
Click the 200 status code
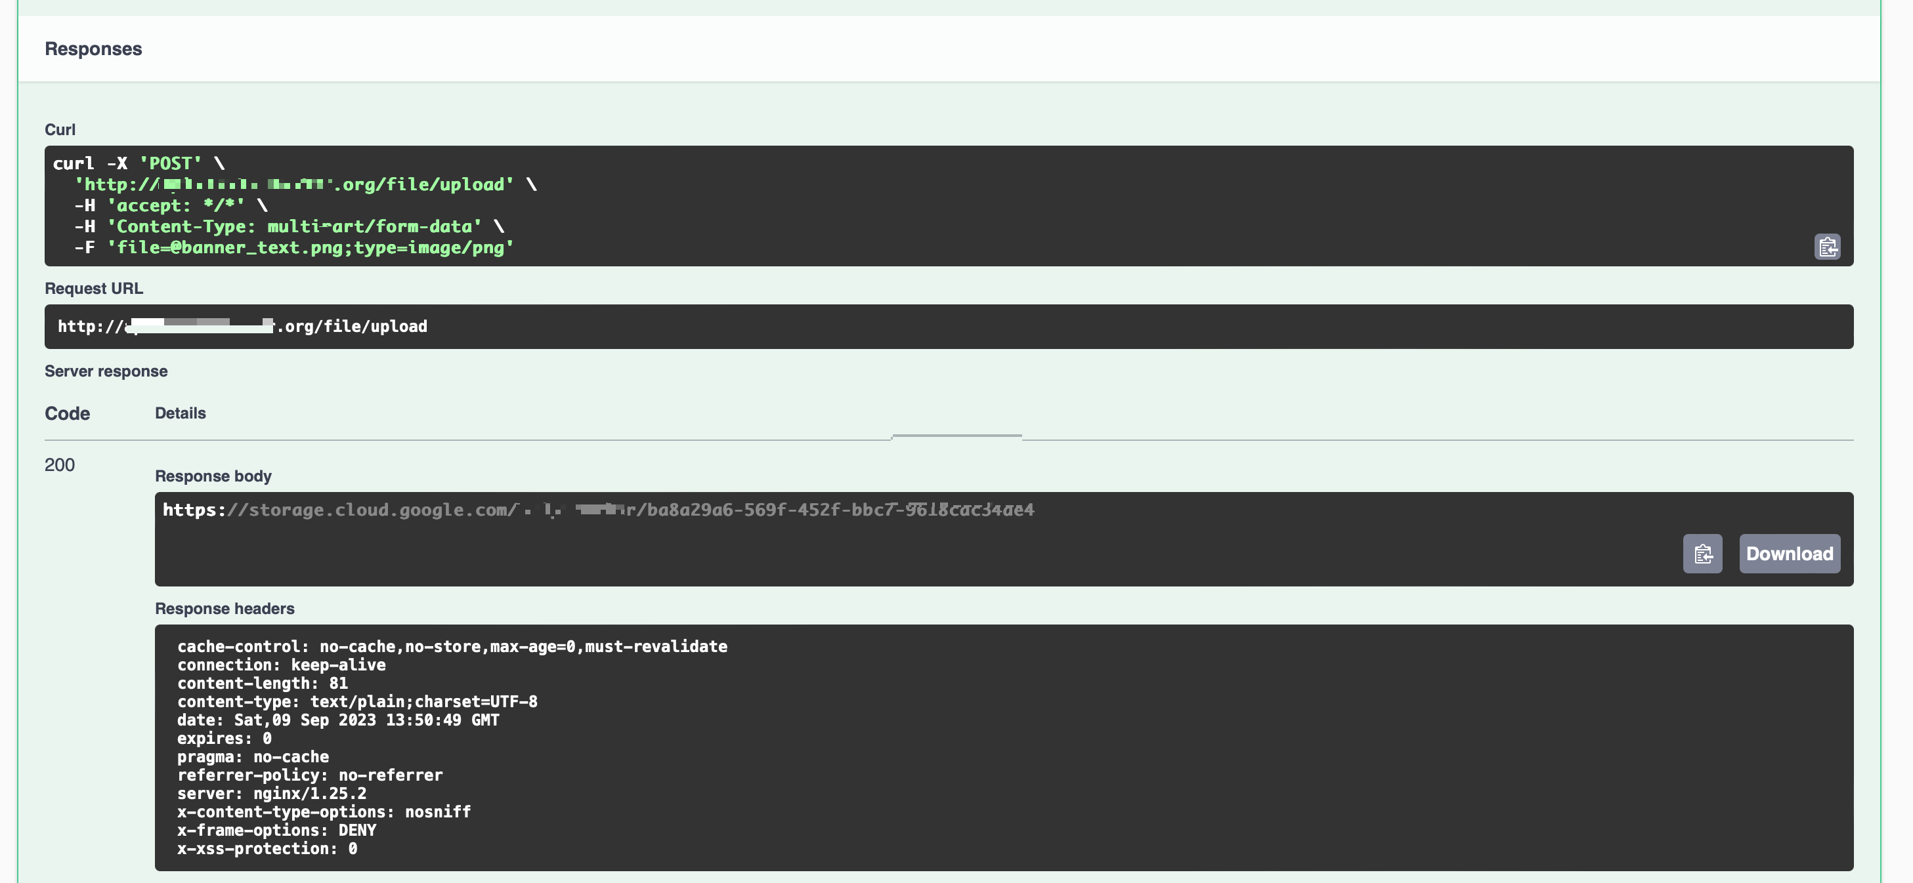click(59, 465)
